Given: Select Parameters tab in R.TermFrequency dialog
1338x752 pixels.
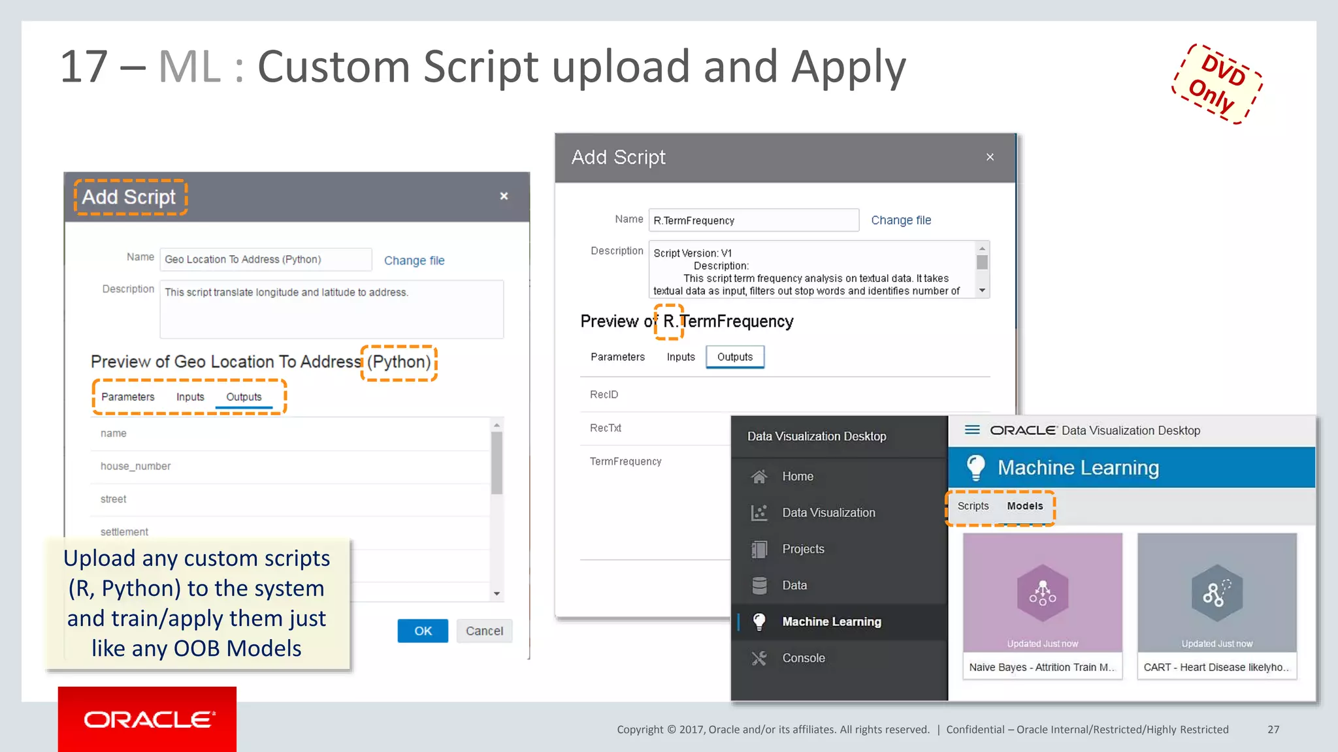Looking at the screenshot, I should coord(617,357).
